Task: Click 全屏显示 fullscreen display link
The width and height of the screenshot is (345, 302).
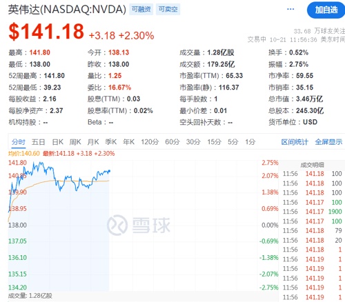Action: coord(328,142)
